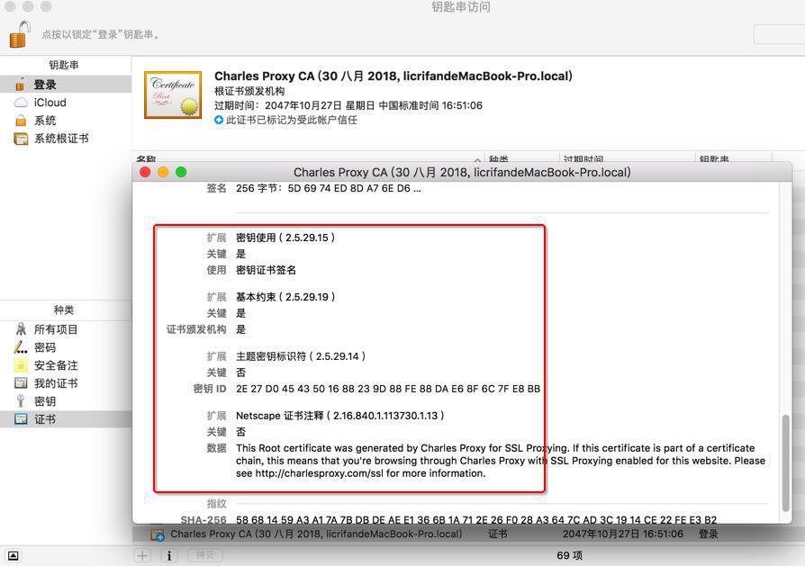Click the padlock icon to lock the keychain
The height and width of the screenshot is (566, 805).
point(20,34)
